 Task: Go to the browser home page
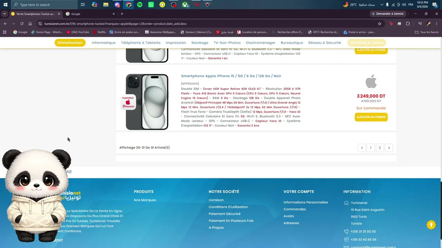click(x=30, y=23)
